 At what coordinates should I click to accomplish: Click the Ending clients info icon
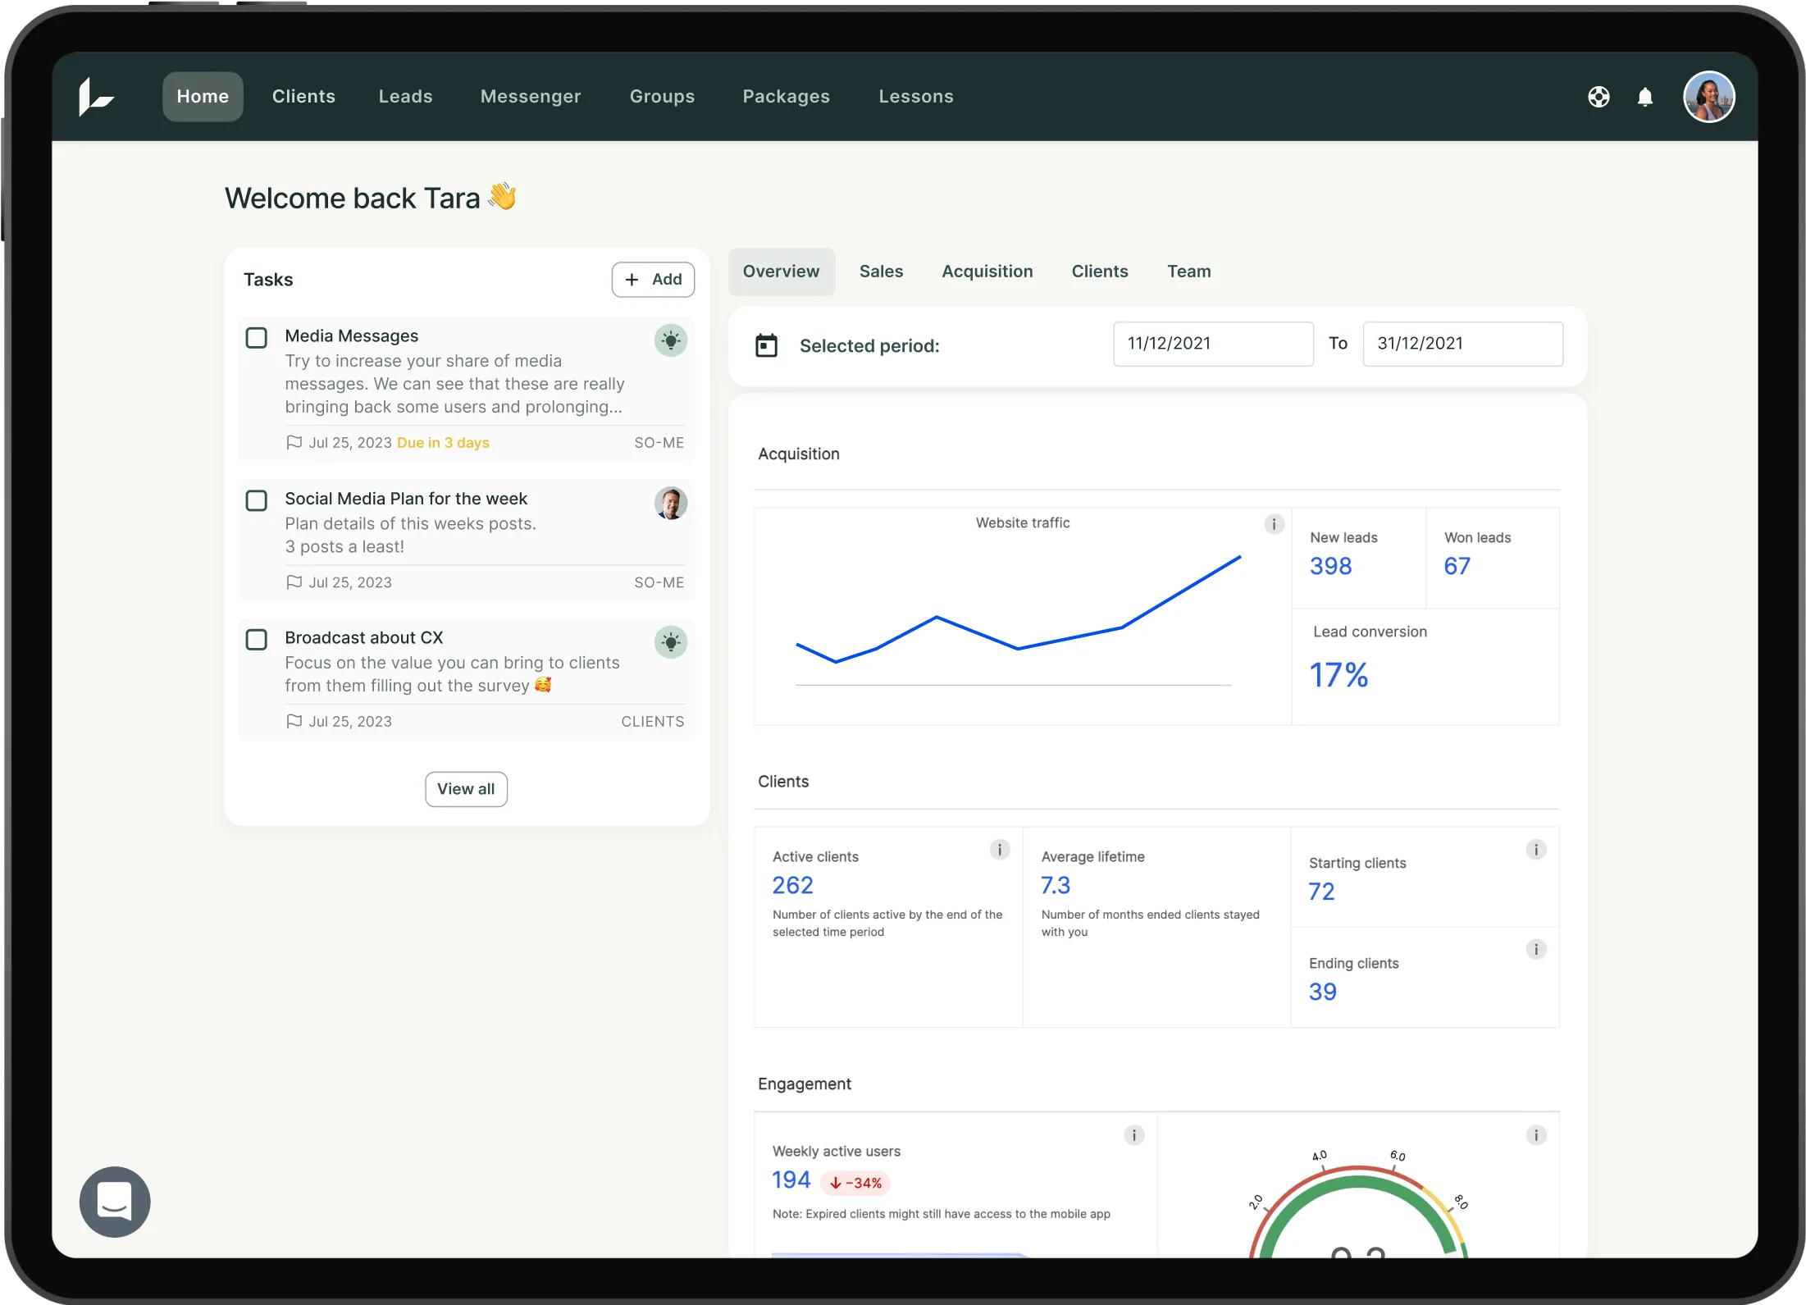[1535, 950]
